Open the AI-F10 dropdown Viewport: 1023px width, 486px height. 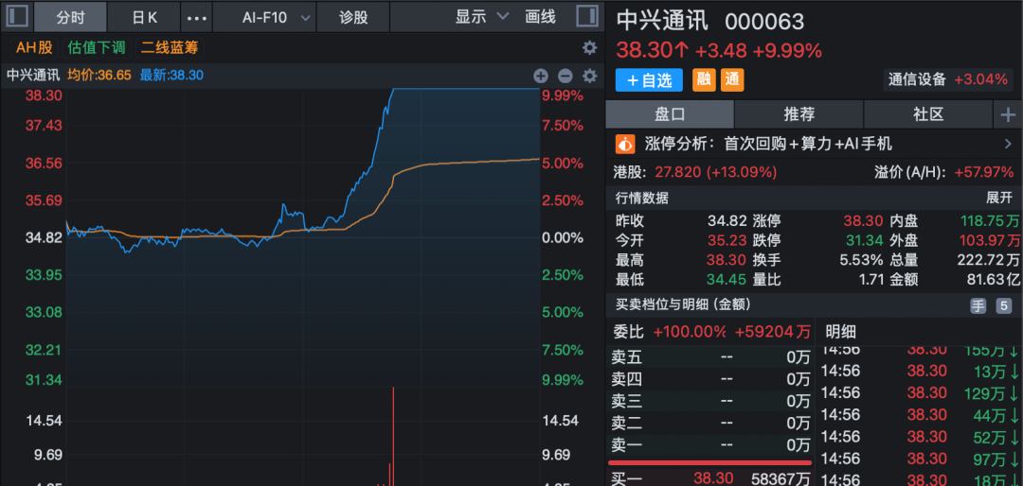276,17
